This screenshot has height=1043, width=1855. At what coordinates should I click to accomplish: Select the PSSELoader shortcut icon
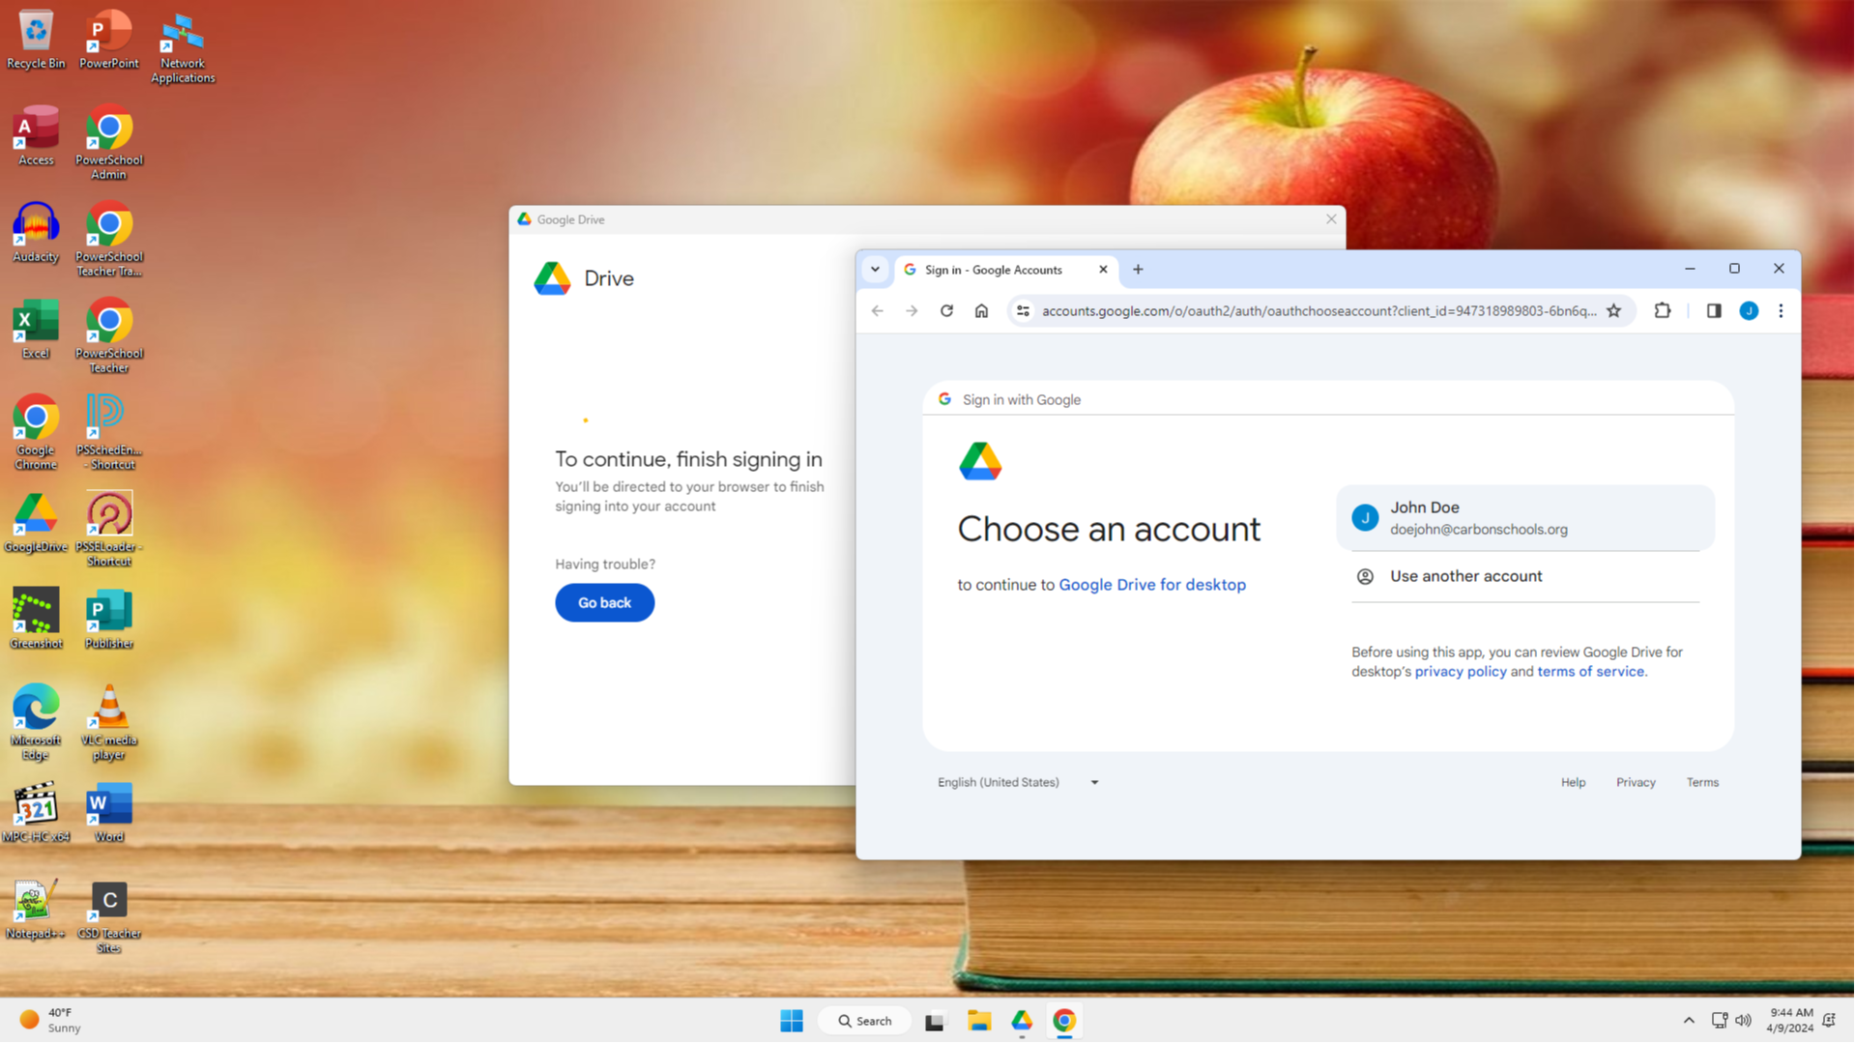108,531
